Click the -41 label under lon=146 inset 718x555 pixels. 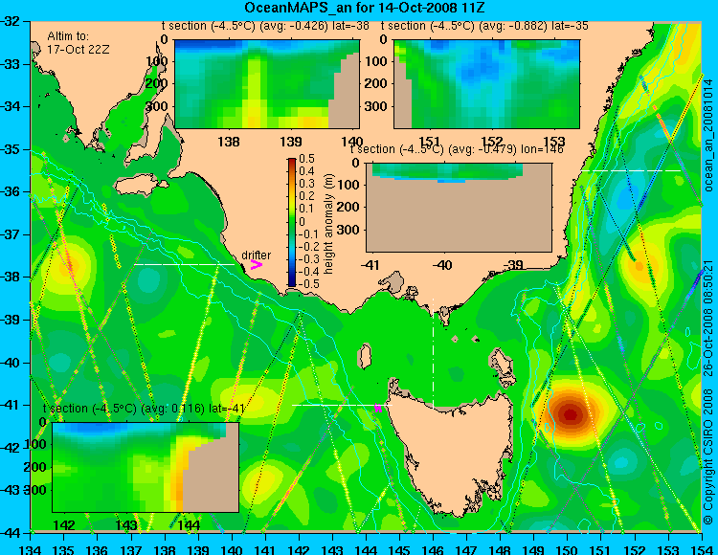(371, 264)
